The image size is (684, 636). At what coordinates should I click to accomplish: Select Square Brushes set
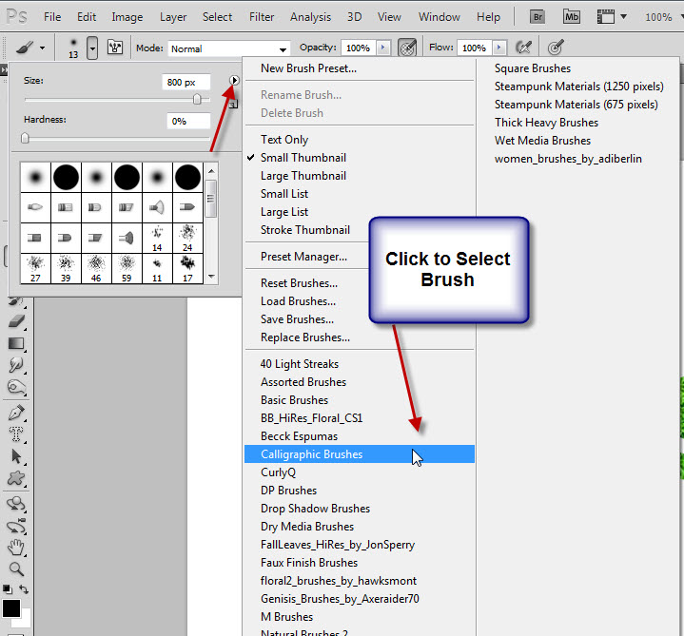click(x=533, y=68)
